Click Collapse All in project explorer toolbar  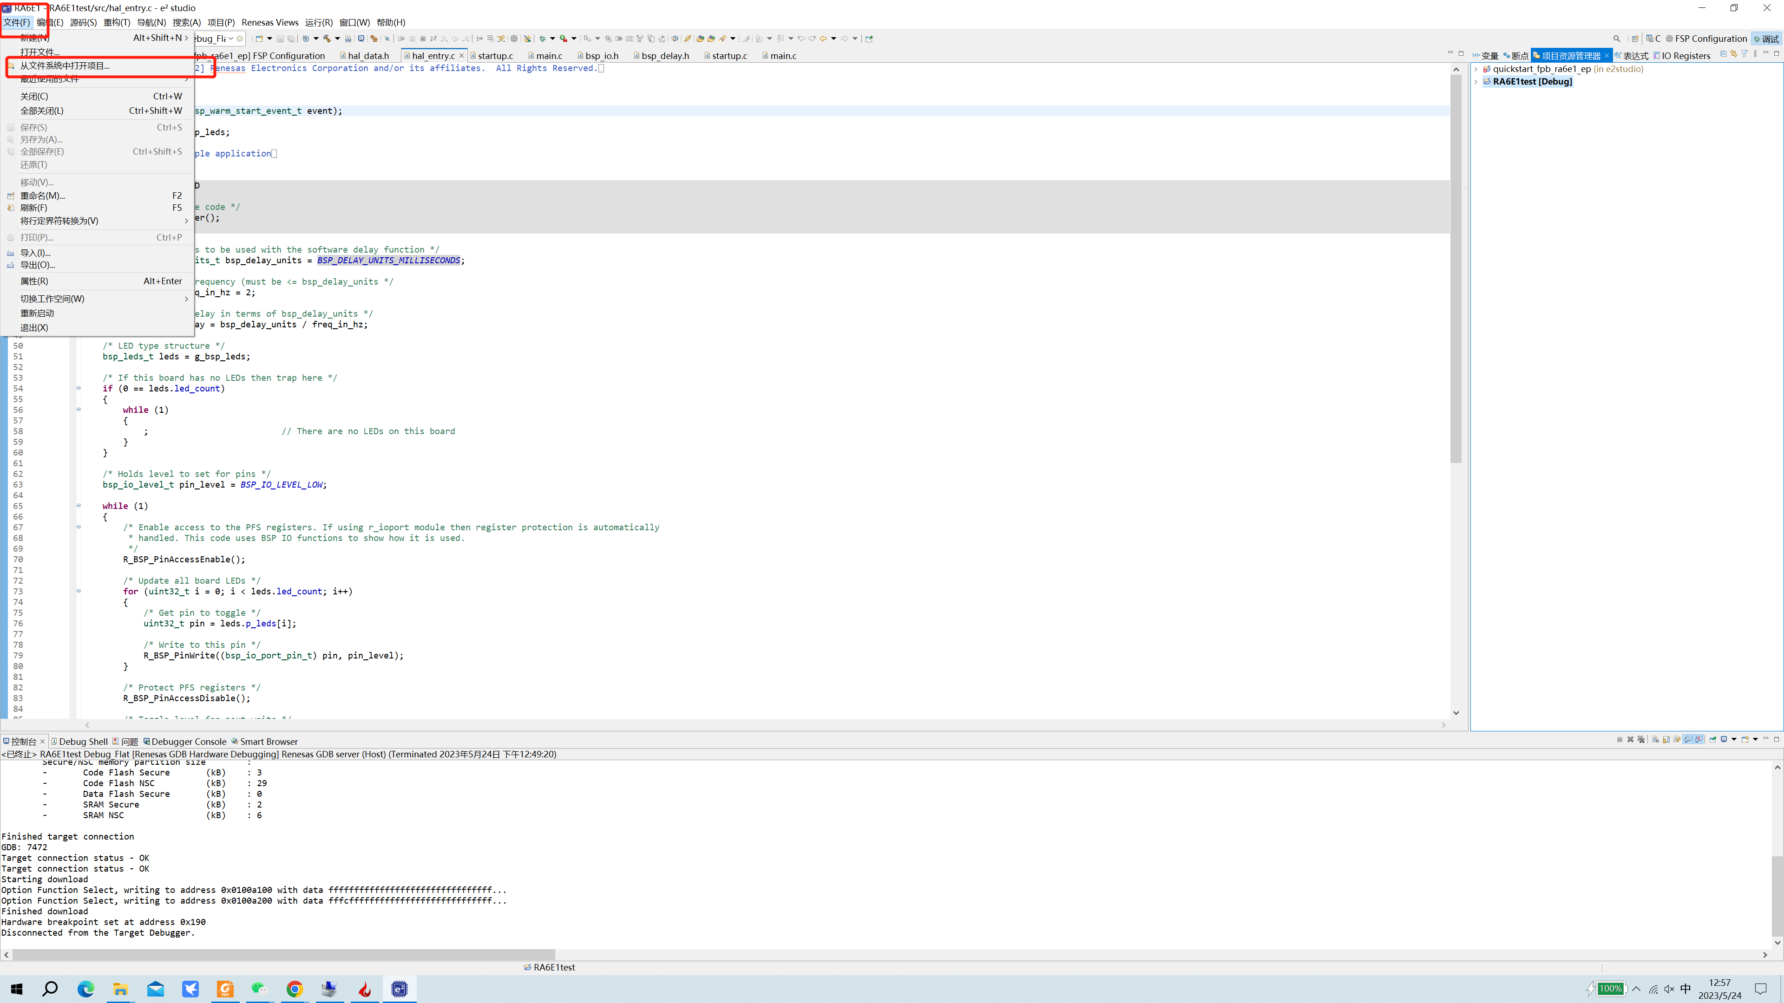click(1723, 53)
